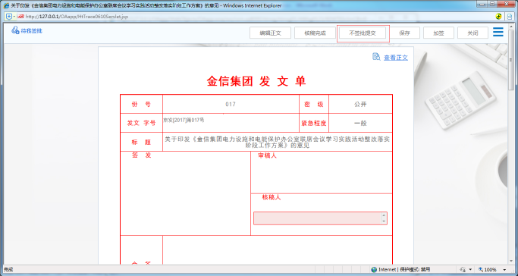Click the 标题 label cell

141,143
